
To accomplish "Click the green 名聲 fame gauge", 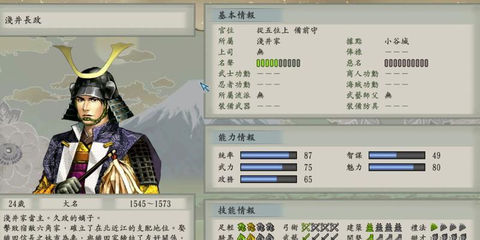I will [278, 63].
